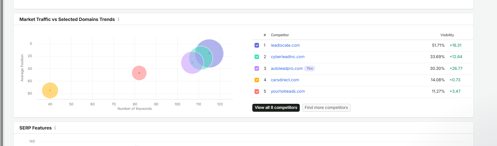Click the Market Traffic vs Selected Domains Trends title
The image size is (497, 146).
click(67, 19)
